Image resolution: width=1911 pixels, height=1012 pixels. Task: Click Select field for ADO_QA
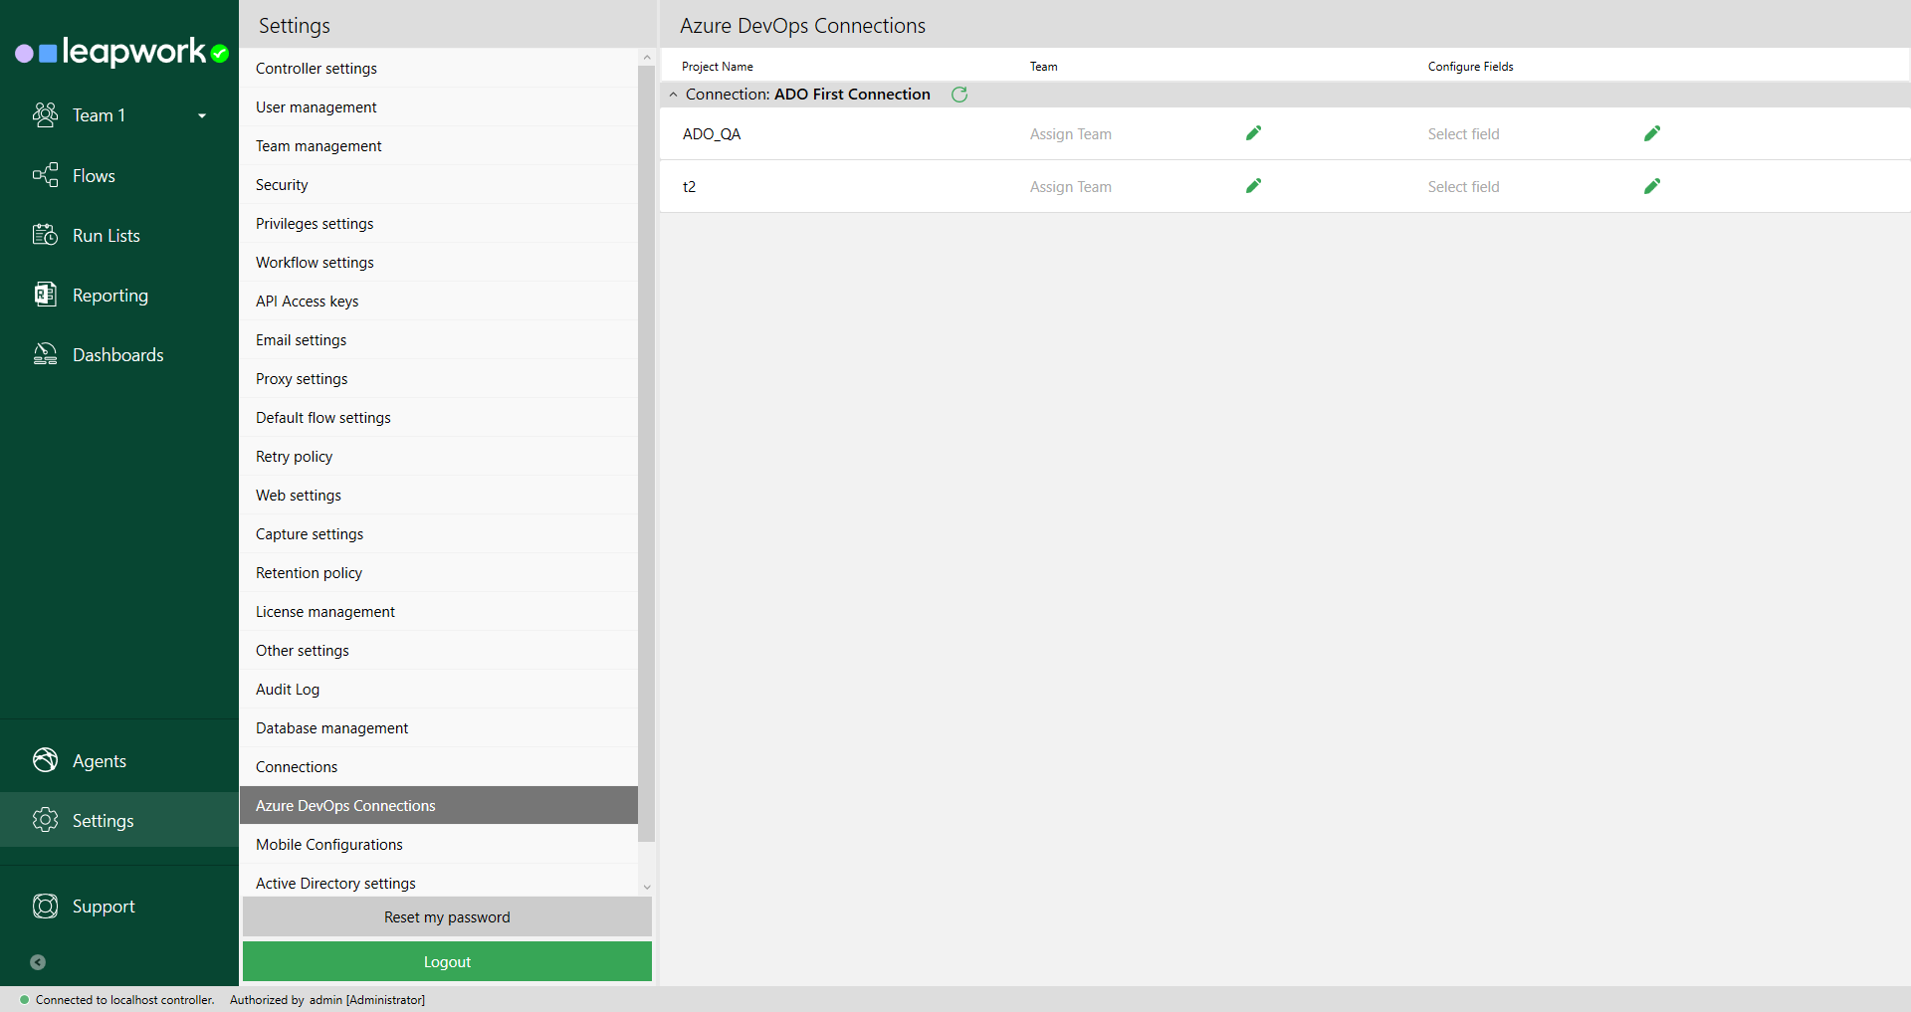coord(1463,134)
